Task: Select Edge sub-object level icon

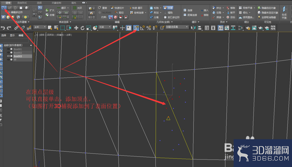Action: [10, 8]
